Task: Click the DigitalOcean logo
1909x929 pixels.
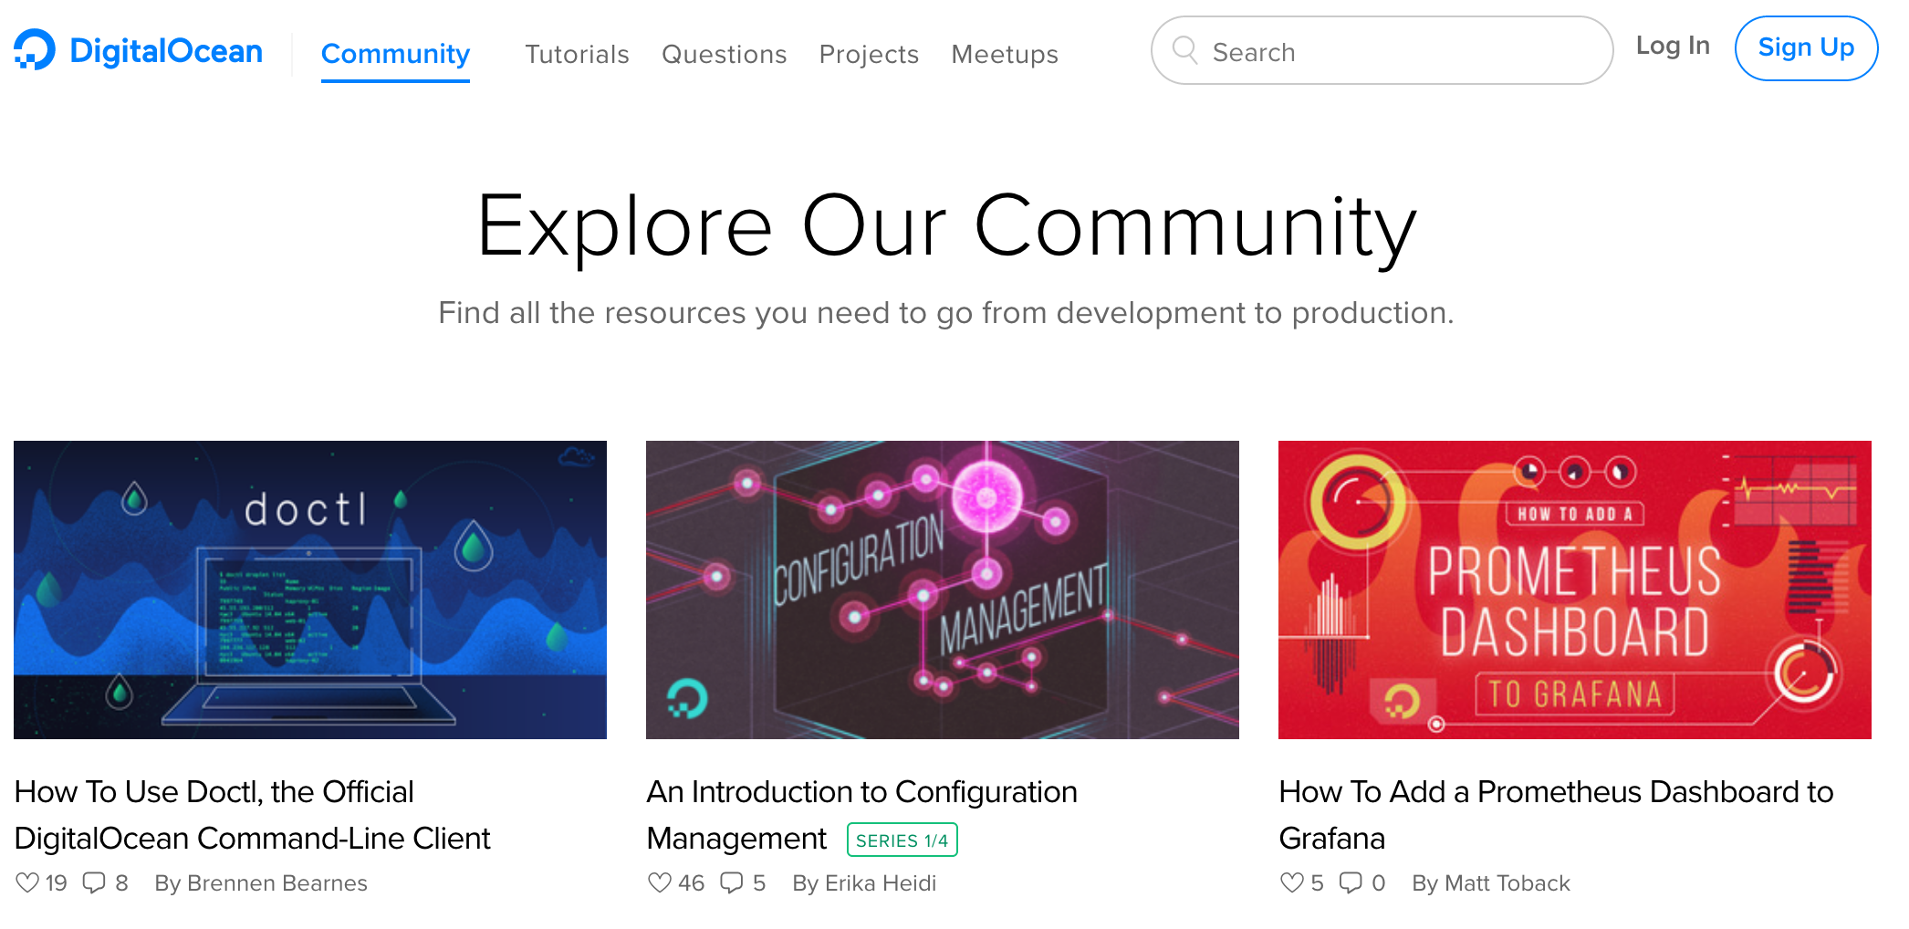Action: (139, 50)
